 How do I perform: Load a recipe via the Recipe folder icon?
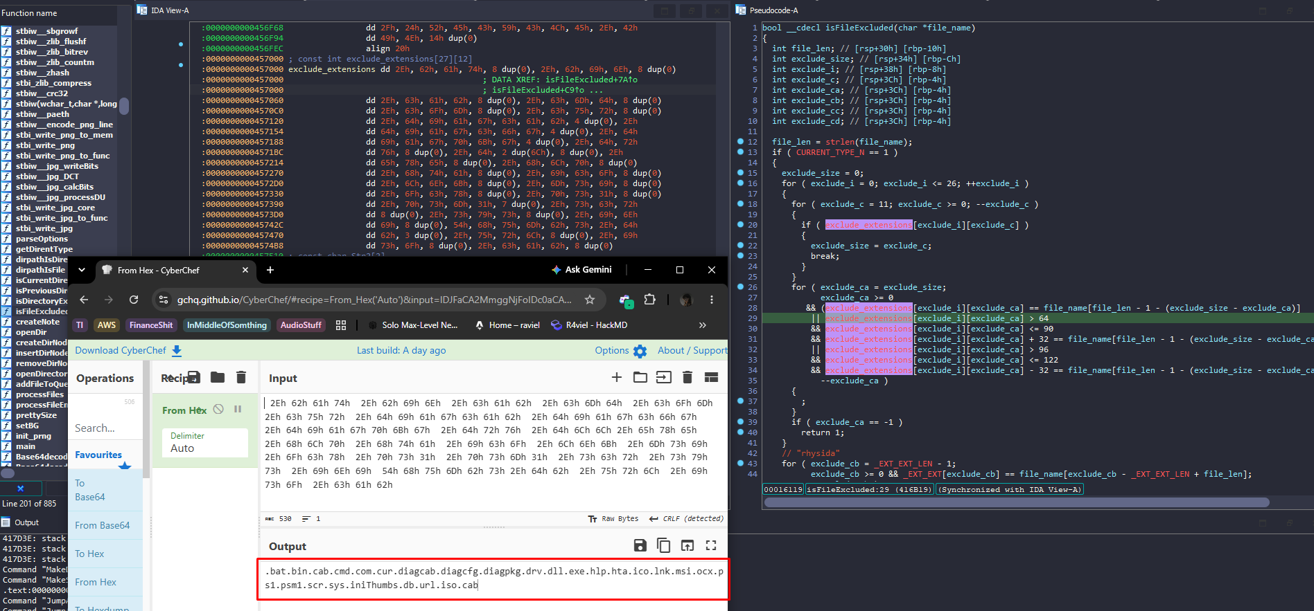(218, 377)
